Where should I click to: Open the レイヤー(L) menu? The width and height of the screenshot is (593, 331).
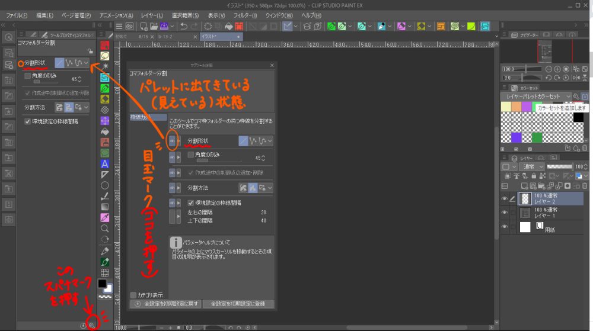point(152,15)
